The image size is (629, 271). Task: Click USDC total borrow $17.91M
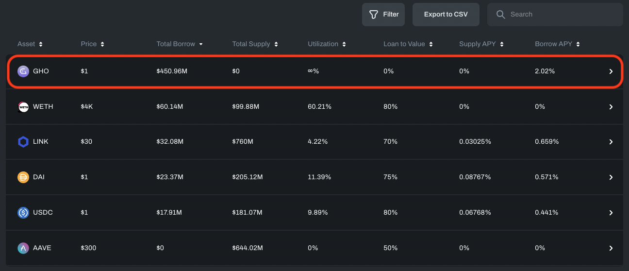(169, 213)
